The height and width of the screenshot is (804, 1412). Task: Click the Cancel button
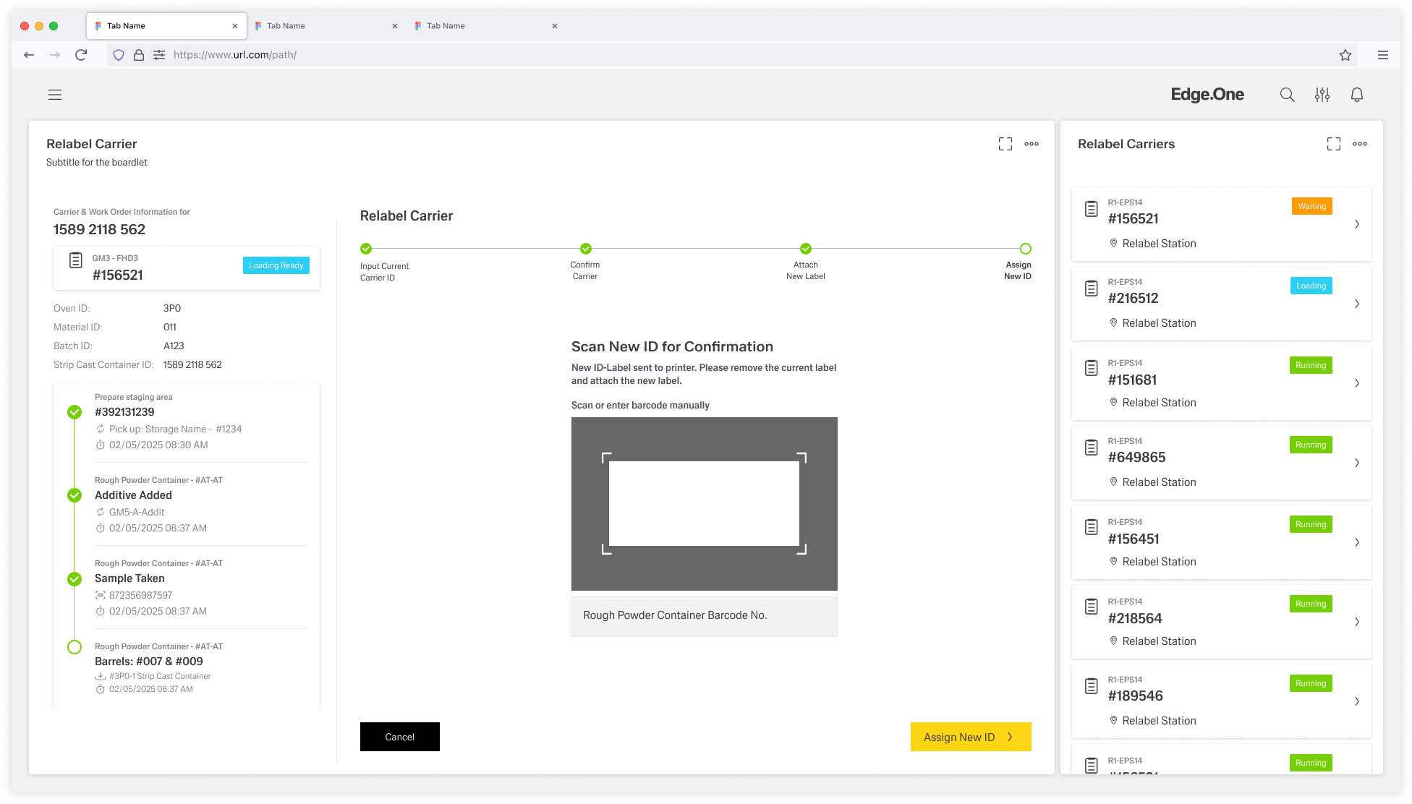coord(399,737)
